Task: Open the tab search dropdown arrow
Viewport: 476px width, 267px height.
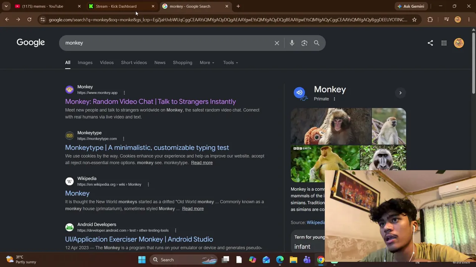Action: point(6,6)
